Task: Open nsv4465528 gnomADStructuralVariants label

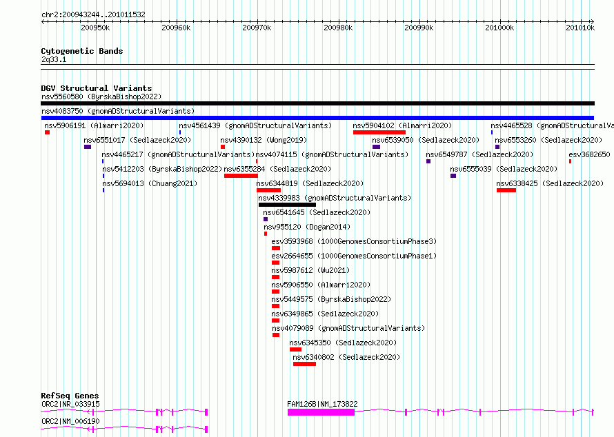Action: (x=552, y=125)
